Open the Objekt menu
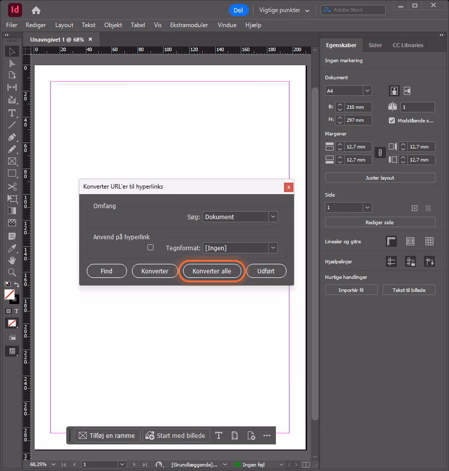The height and width of the screenshot is (471, 449). 113,25
